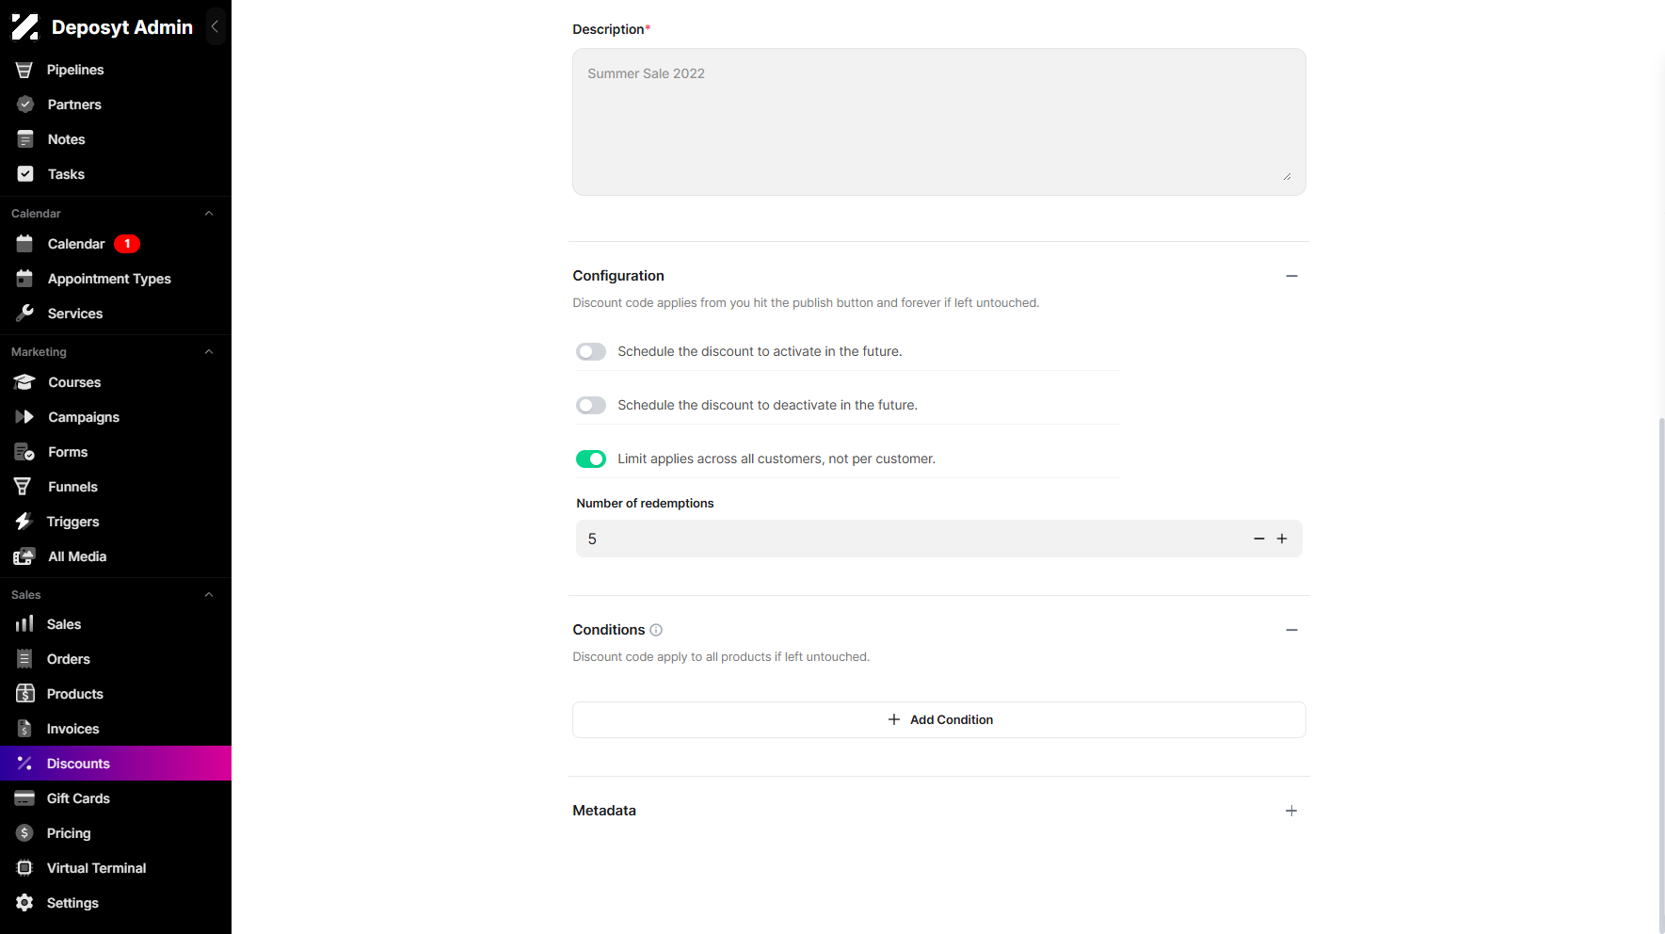
Task: Decrease number of redemptions with minus
Action: click(x=1259, y=539)
